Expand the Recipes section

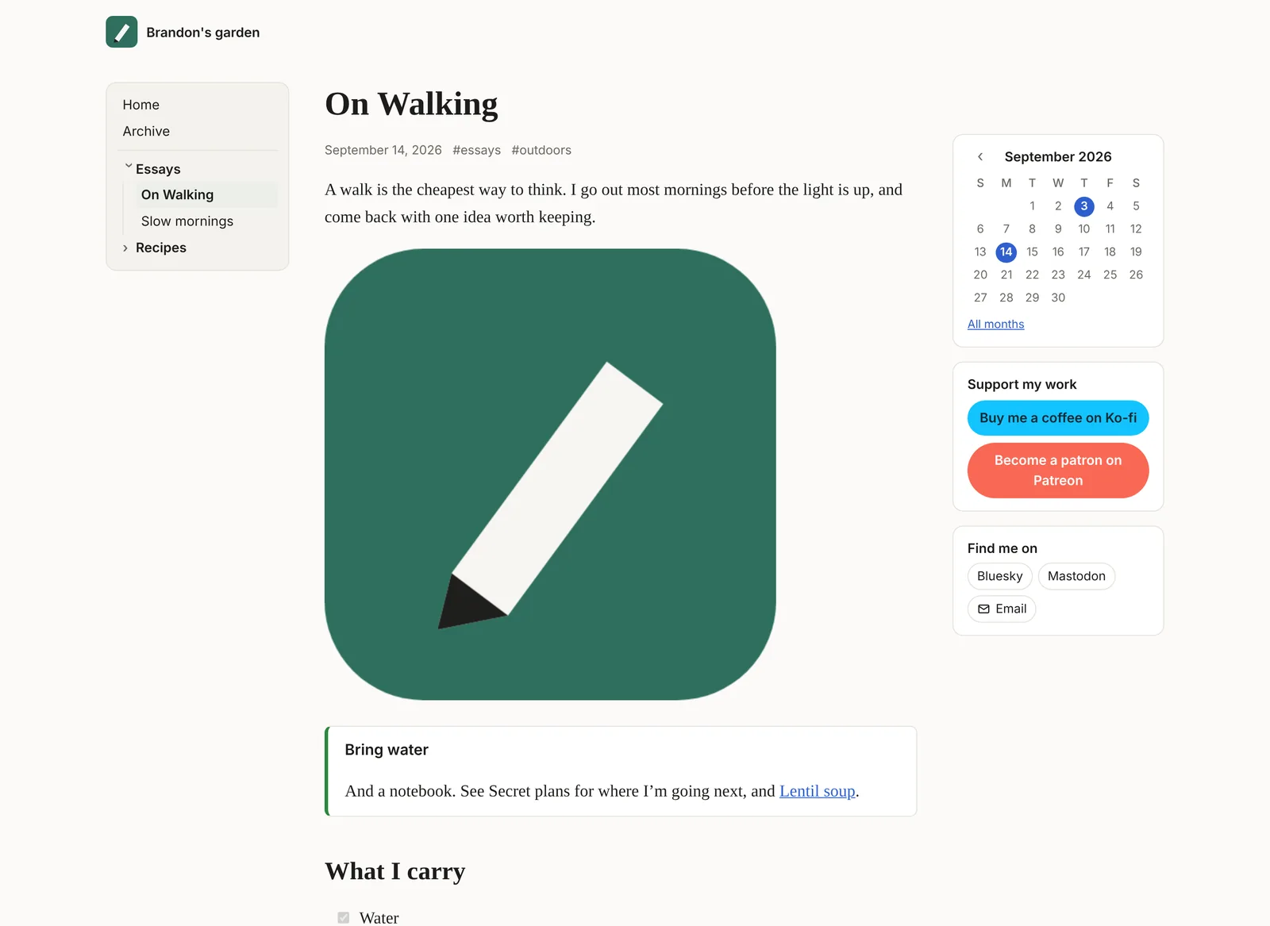125,248
